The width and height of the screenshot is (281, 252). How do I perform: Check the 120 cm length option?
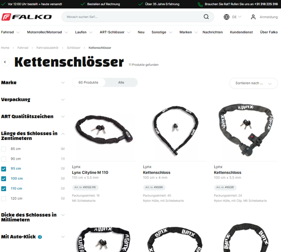(4, 199)
